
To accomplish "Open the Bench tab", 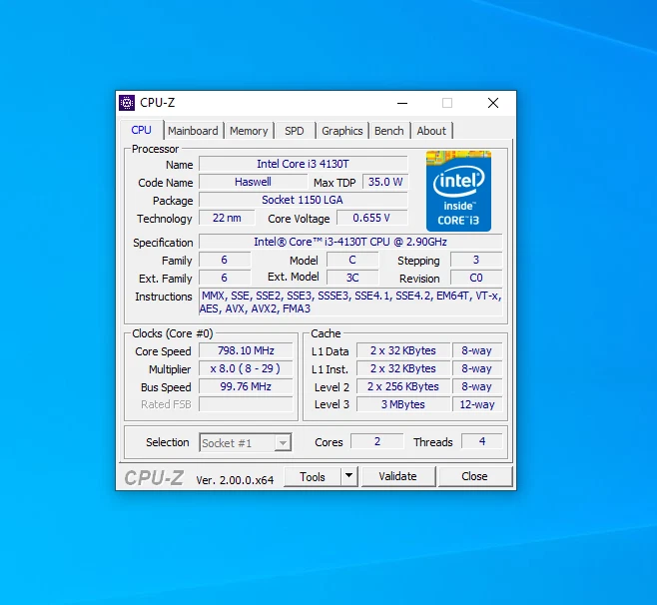I will click(388, 131).
